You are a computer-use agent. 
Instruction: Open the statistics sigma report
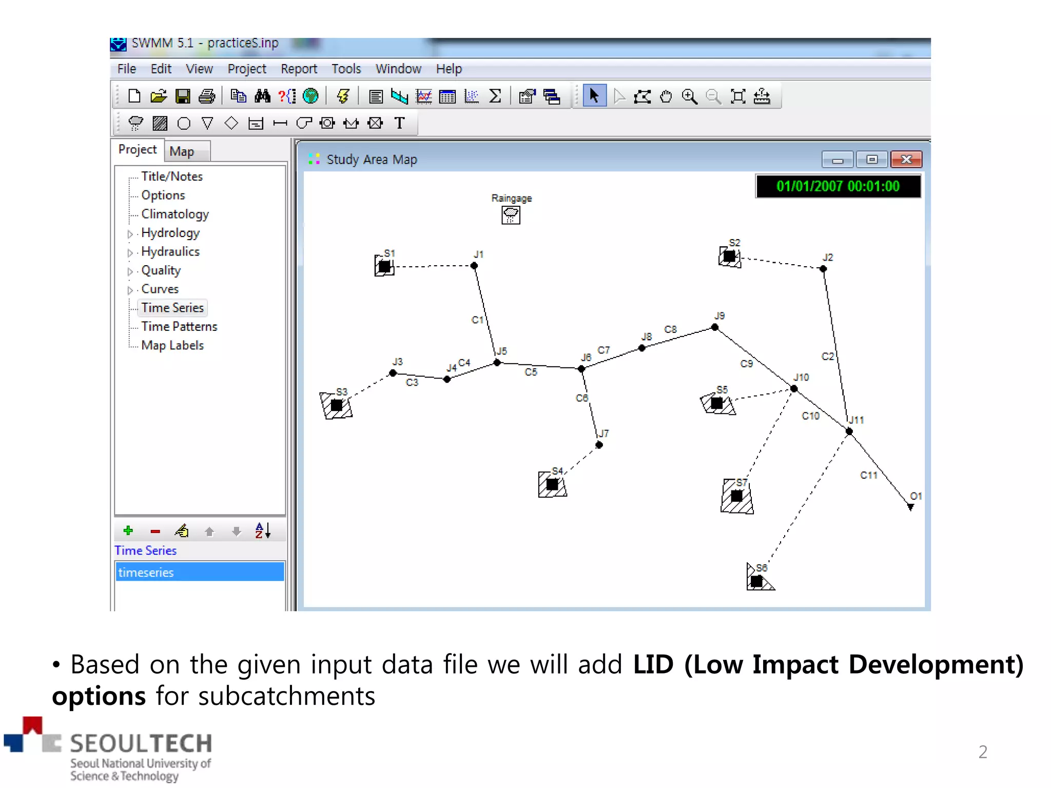pyautogui.click(x=495, y=96)
